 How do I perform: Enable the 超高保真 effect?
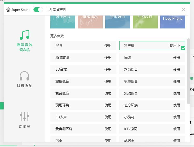176,69
